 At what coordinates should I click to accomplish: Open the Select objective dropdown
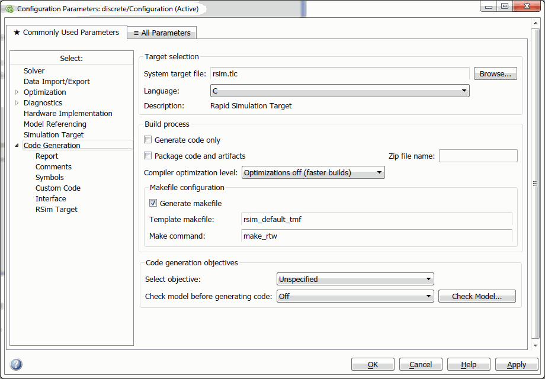click(355, 279)
